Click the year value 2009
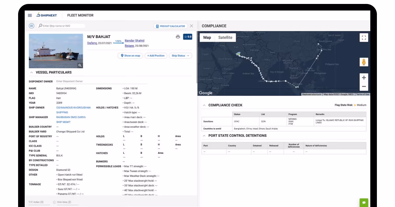The width and height of the screenshot is (395, 207). tap(59, 103)
